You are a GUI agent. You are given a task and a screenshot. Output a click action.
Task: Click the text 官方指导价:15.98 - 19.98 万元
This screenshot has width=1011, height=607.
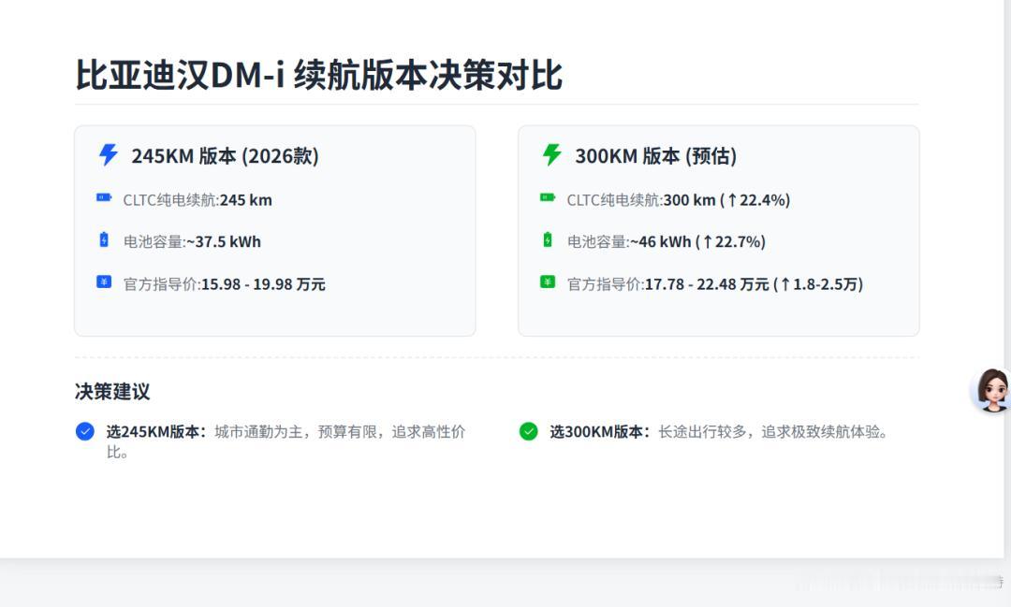pos(225,284)
